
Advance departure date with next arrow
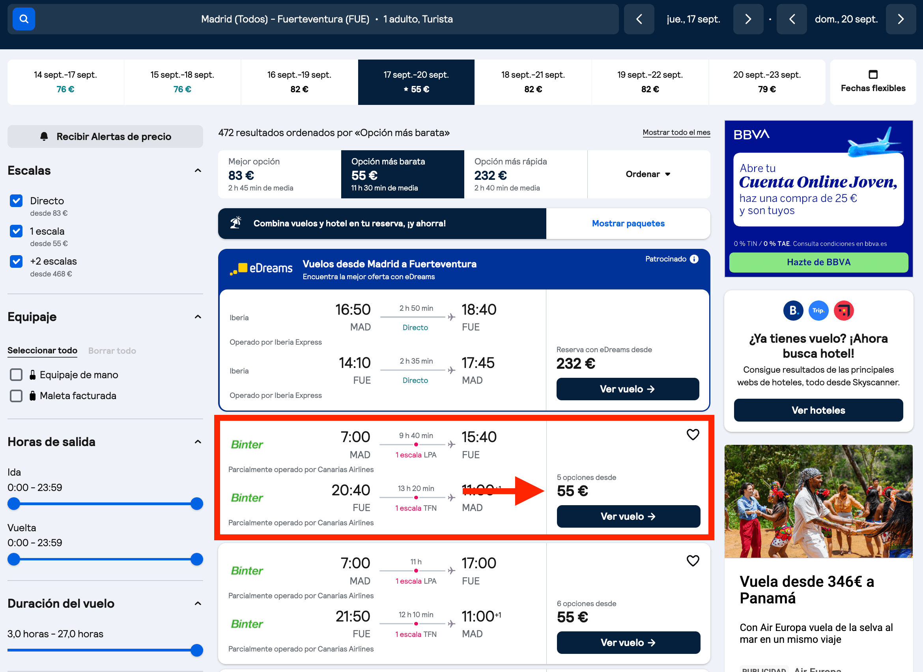coord(748,19)
